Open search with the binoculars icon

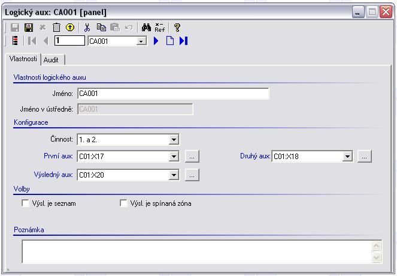click(146, 28)
